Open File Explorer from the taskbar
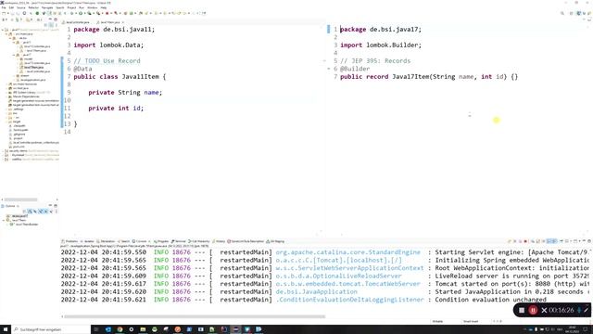The height and width of the screenshot is (334, 593). (143, 329)
